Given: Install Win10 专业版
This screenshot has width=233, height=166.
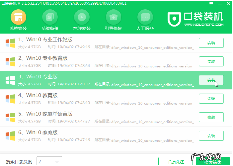Looking at the screenshot, I should 211,80.
